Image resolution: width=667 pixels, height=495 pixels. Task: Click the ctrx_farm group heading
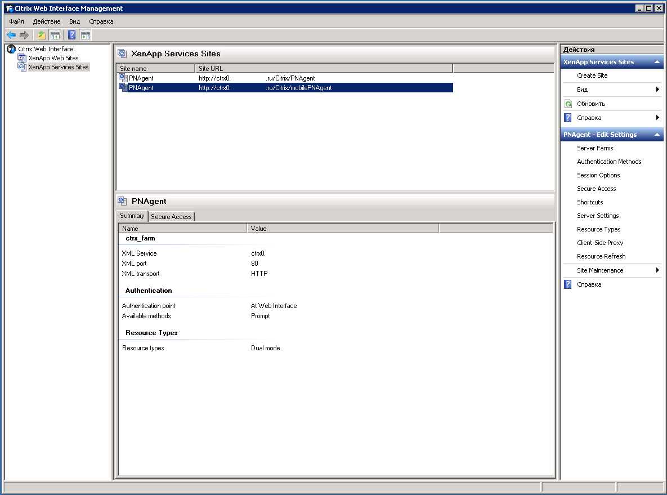(x=140, y=238)
